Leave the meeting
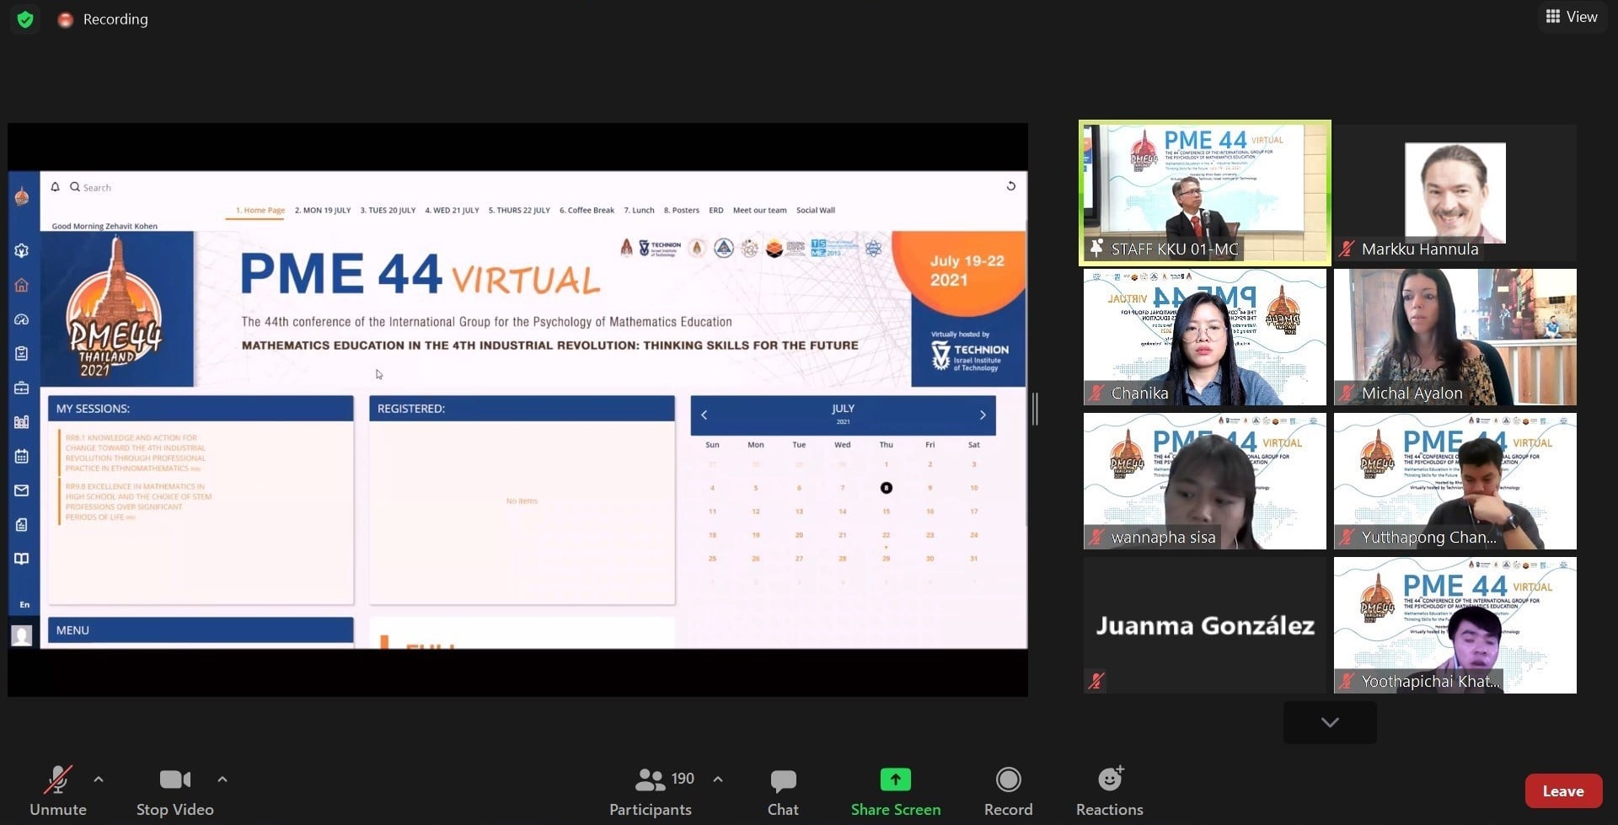1618x825 pixels. pyautogui.click(x=1562, y=790)
